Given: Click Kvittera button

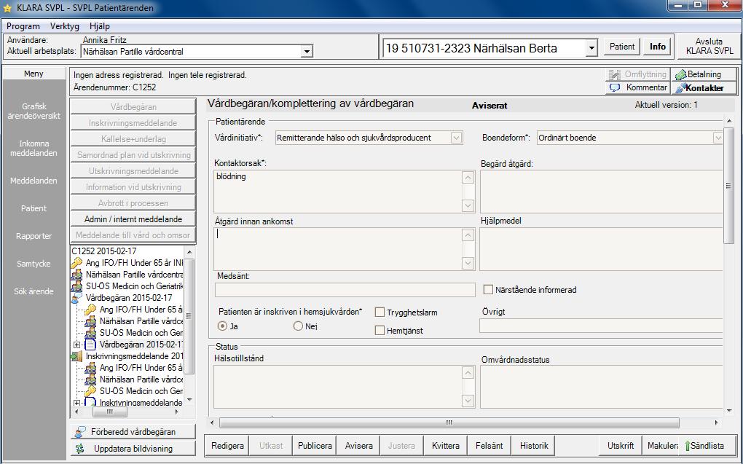Looking at the screenshot, I should click(x=445, y=446).
